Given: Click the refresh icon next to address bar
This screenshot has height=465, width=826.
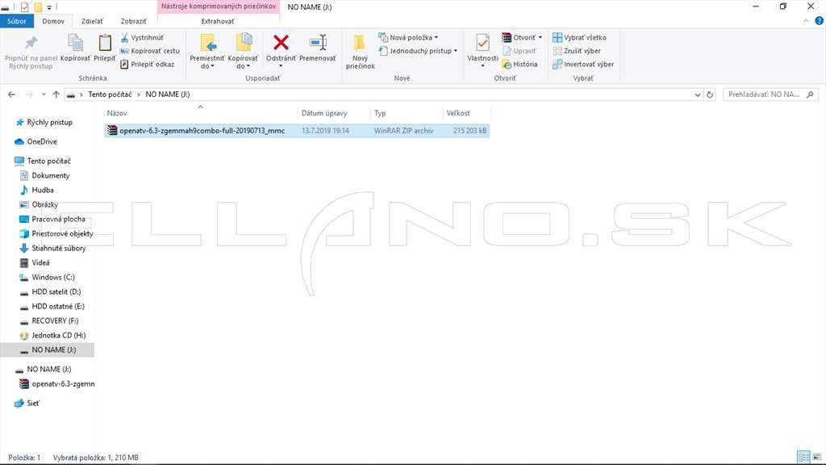Looking at the screenshot, I should coord(710,94).
